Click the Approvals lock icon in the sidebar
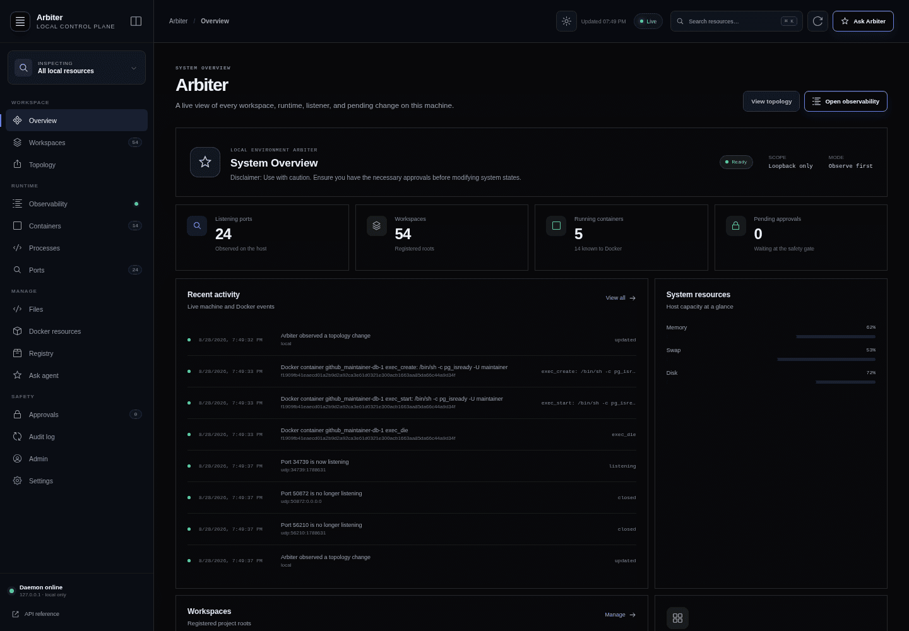The height and width of the screenshot is (631, 909). coord(17,415)
